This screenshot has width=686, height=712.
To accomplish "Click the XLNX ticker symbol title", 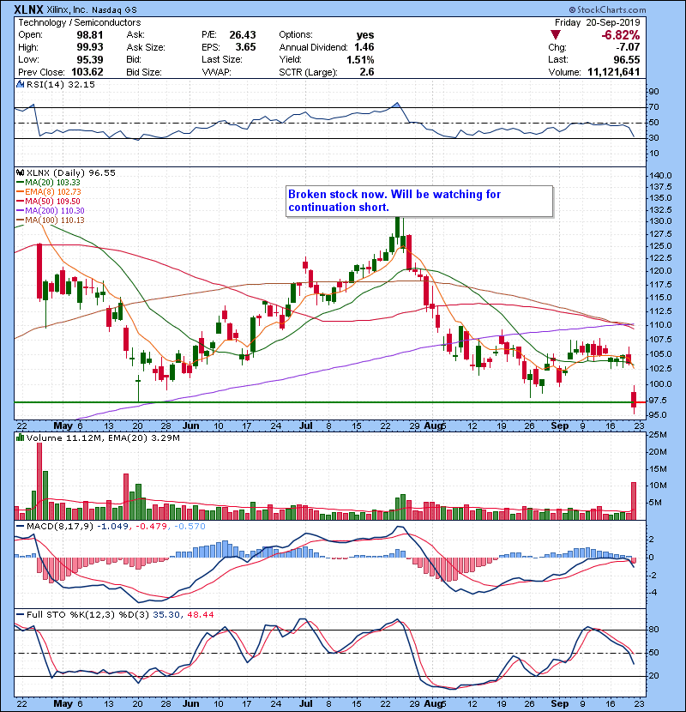I will pyautogui.click(x=29, y=9).
